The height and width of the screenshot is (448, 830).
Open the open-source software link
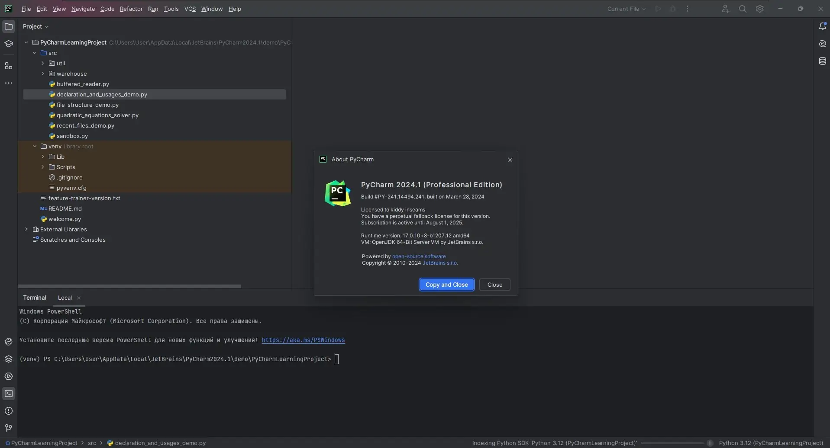[x=419, y=256]
